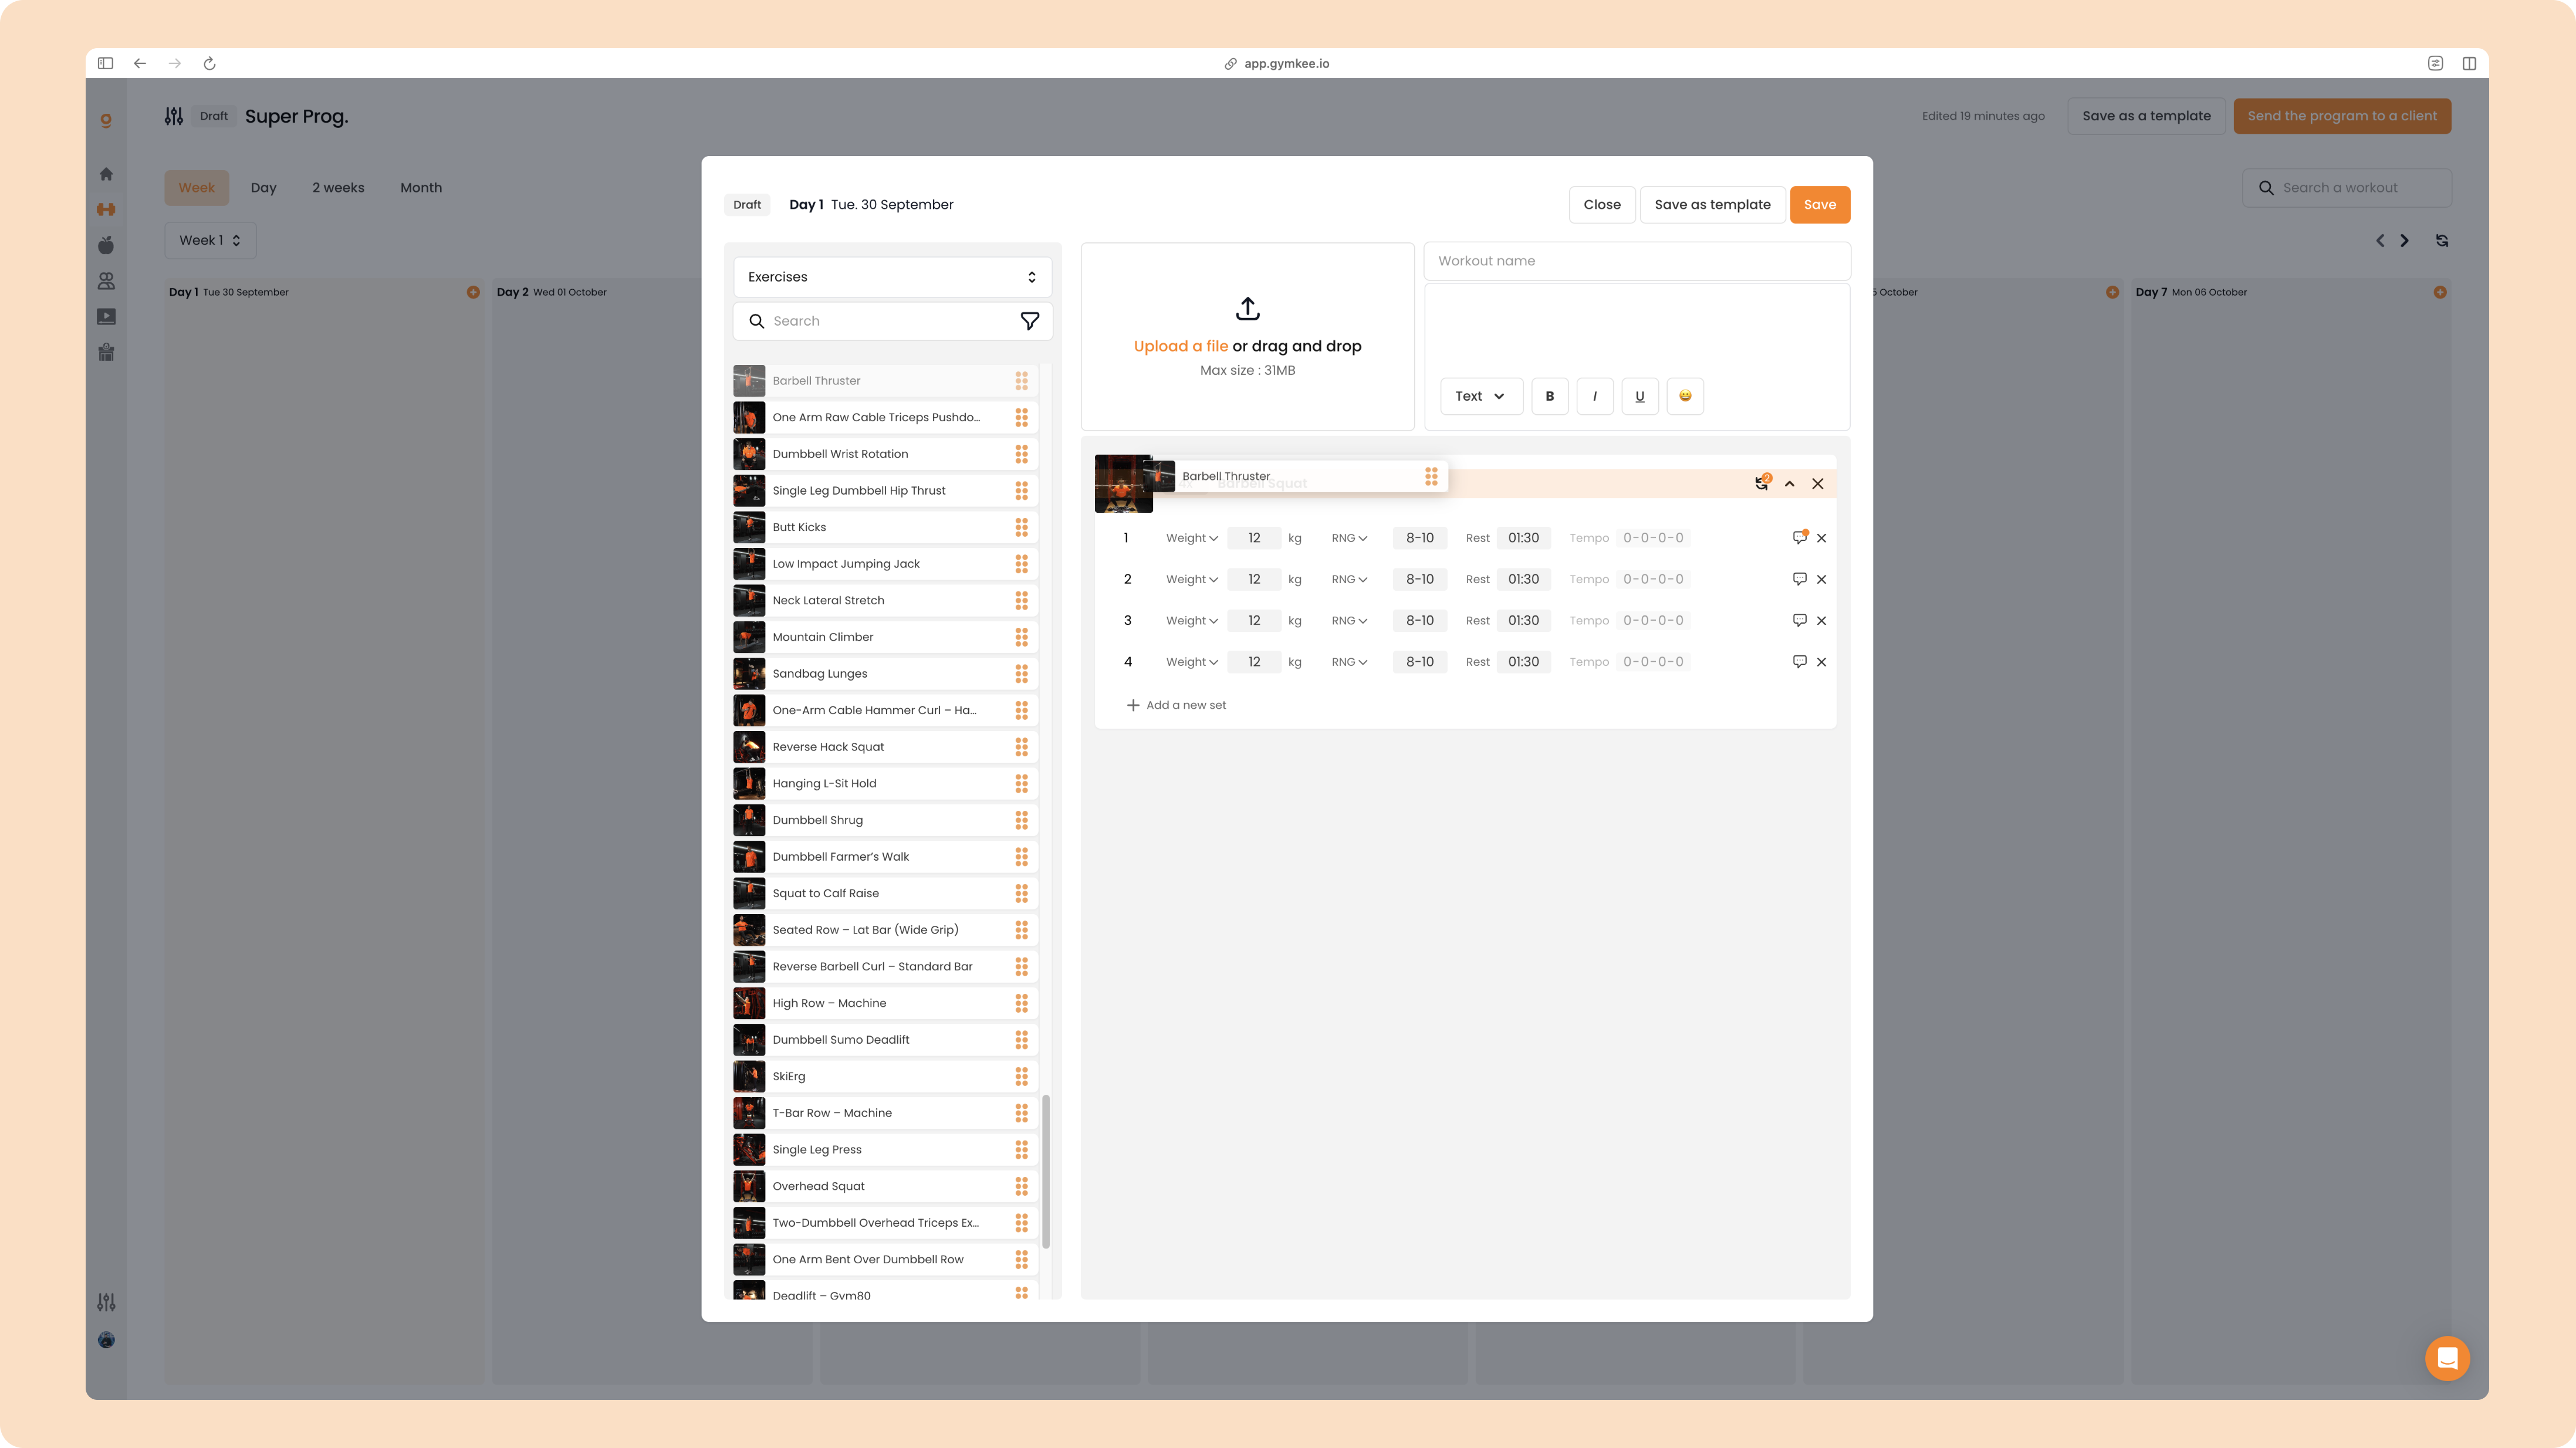The width and height of the screenshot is (2576, 1448).
Task: Open the Weight dropdown for set 1
Action: point(1191,538)
